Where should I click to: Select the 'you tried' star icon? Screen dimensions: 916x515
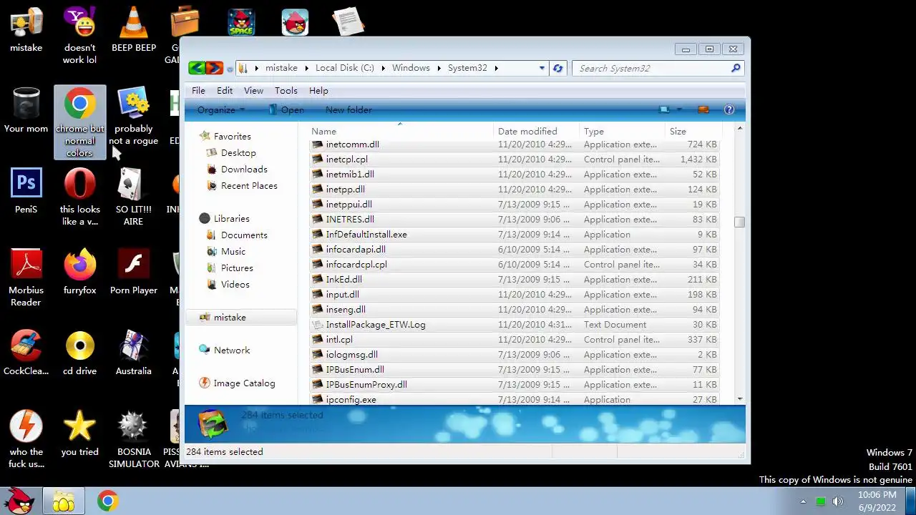[x=79, y=434]
